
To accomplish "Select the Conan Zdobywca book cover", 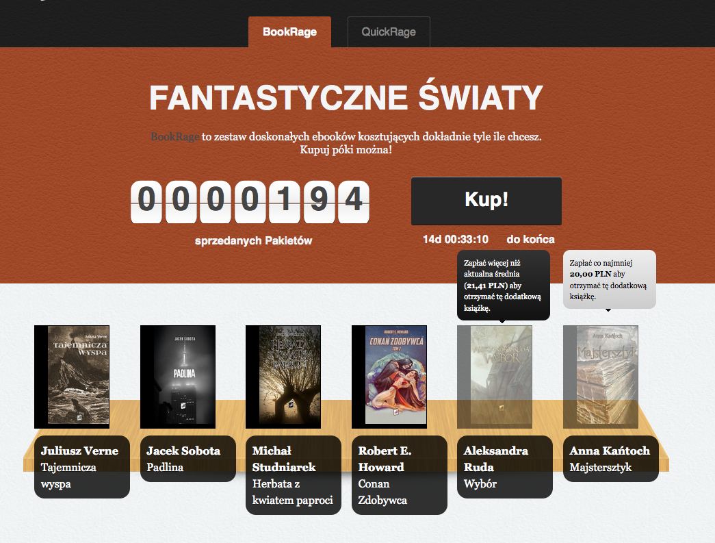I will click(x=389, y=377).
